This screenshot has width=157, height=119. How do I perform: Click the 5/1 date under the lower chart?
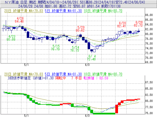pos(26,116)
